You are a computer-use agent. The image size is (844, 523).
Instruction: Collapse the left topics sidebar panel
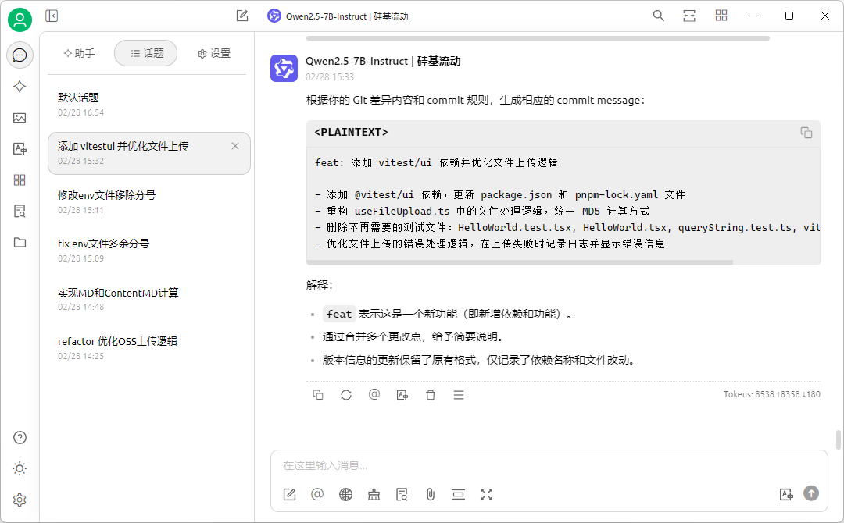click(52, 16)
